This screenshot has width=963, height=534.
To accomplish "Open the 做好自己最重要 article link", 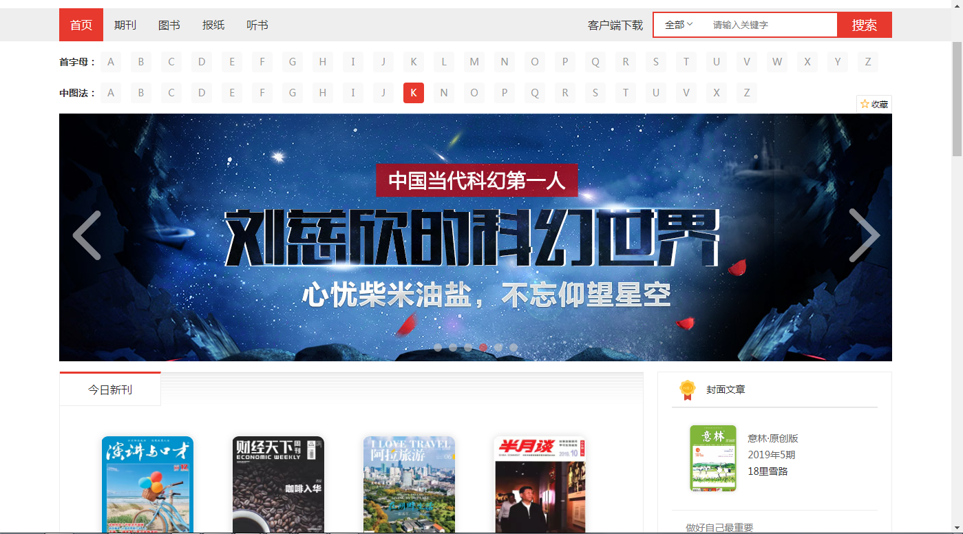I will click(719, 528).
